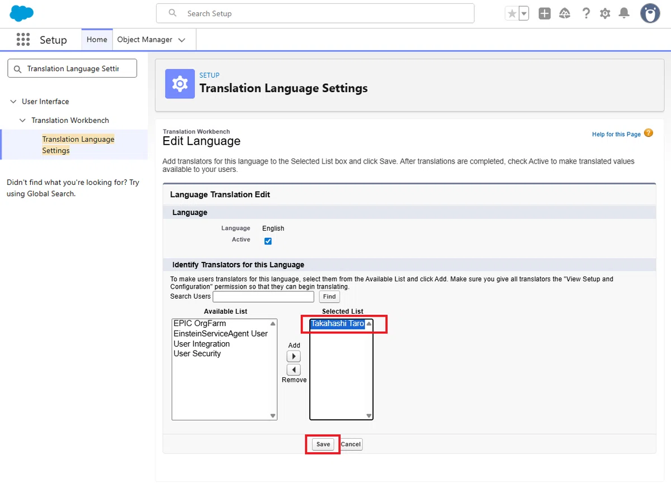Viewport: 671px width, 484px height.
Task: Open the Object Manager tab dropdown chevron
Action: click(182, 40)
